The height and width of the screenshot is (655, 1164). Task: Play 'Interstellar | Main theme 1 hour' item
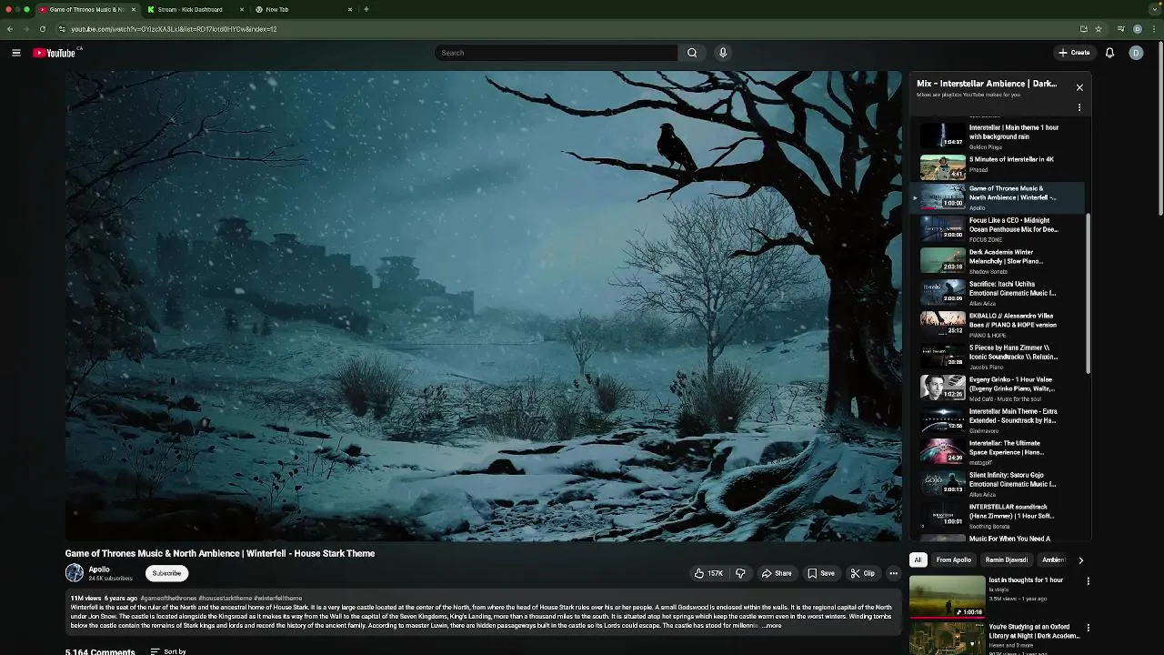tap(998, 136)
